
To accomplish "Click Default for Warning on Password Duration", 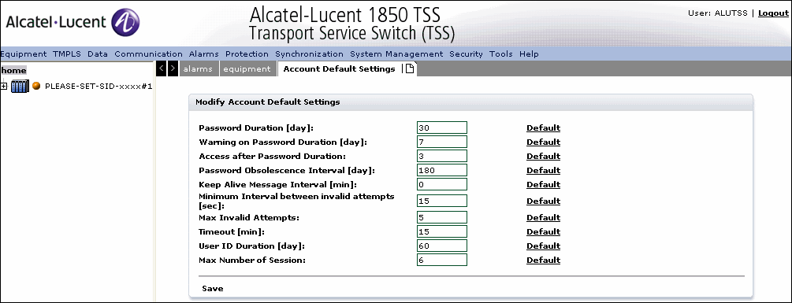I will coord(544,142).
